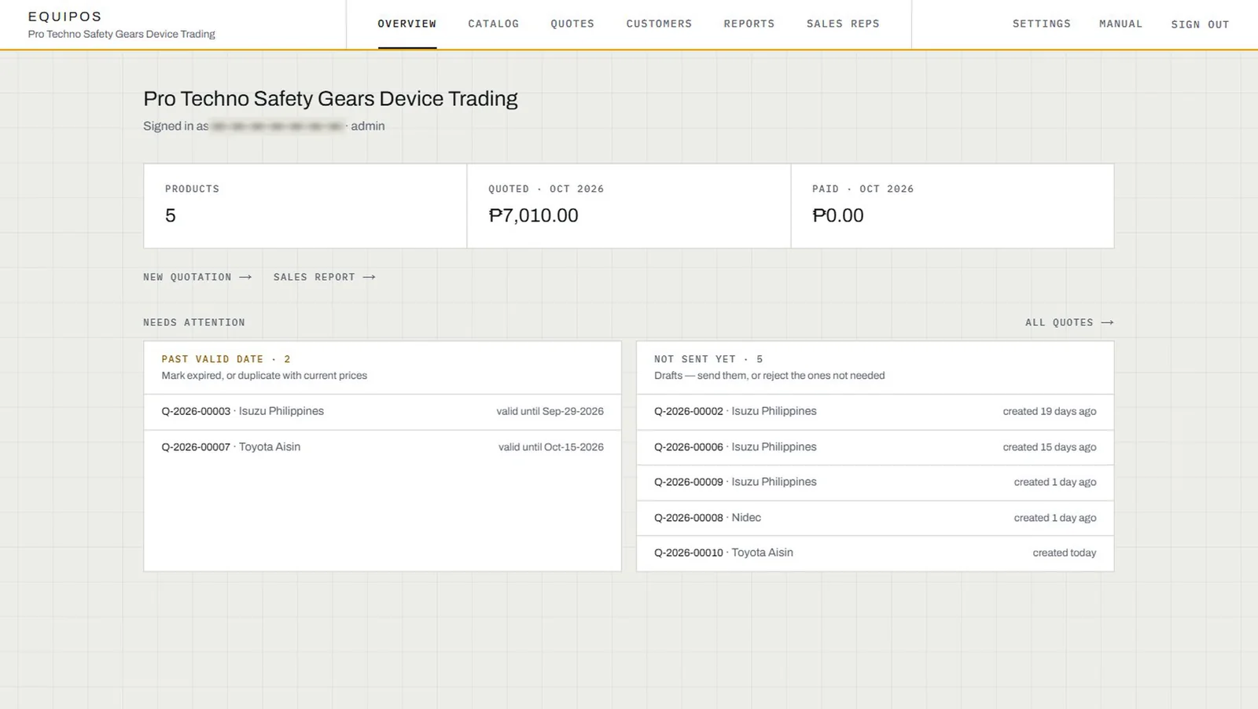Open draft quote Q-2026-00010 created today
Image resolution: width=1258 pixels, height=709 pixels.
(875, 553)
